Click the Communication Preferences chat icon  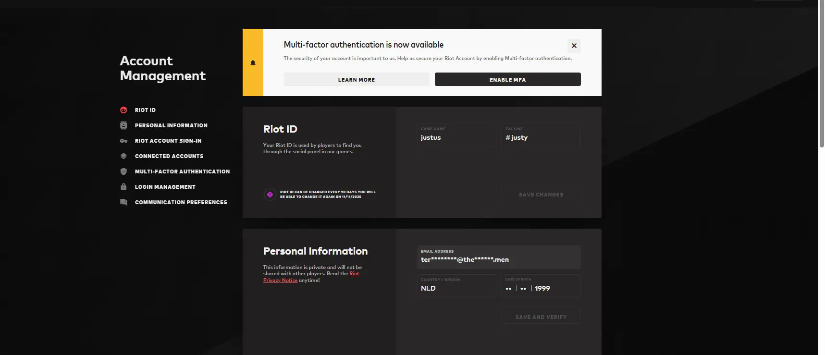point(123,202)
